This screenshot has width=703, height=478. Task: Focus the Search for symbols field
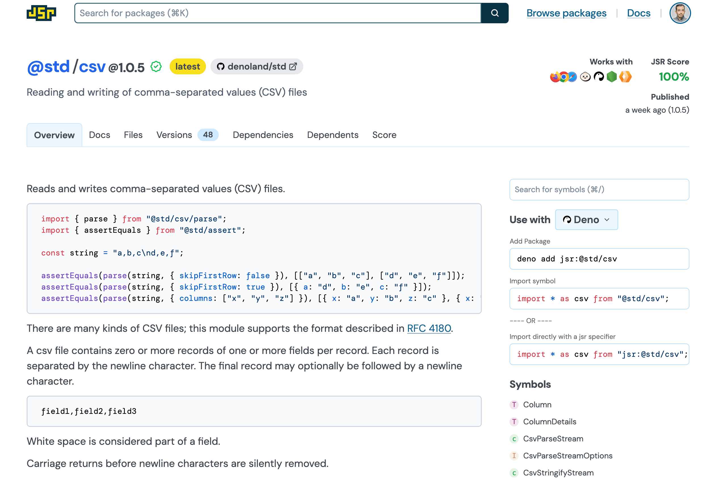[x=599, y=190]
